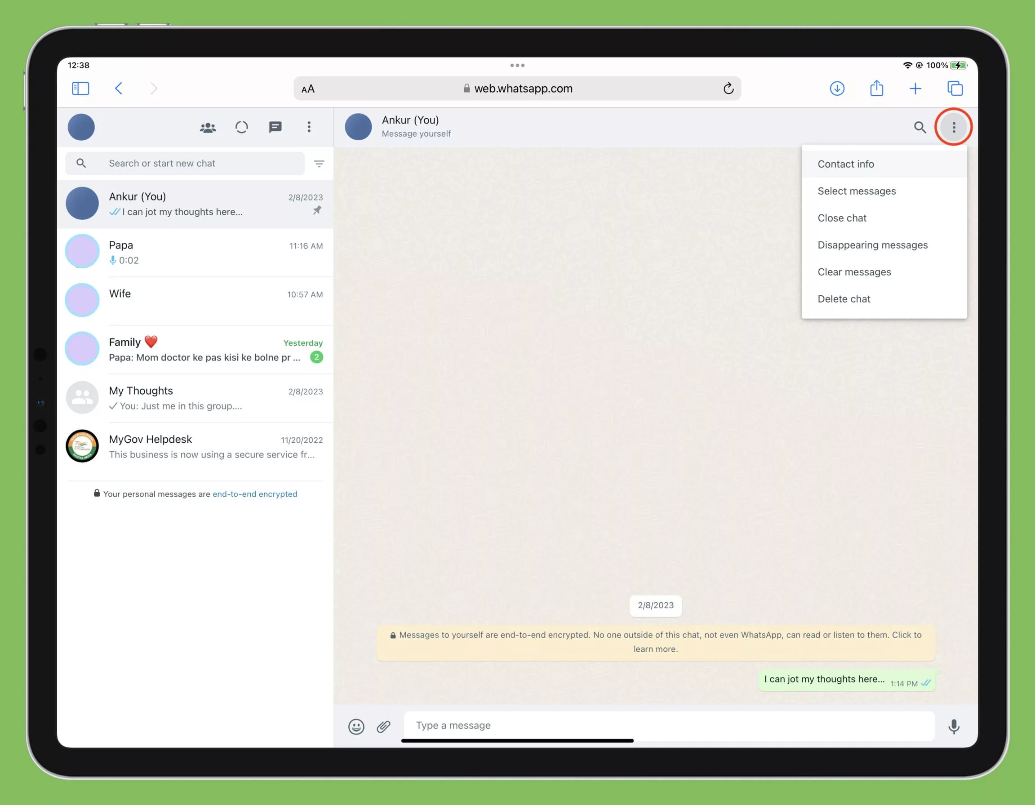Open Safari downloads icon
1035x805 pixels.
point(837,88)
